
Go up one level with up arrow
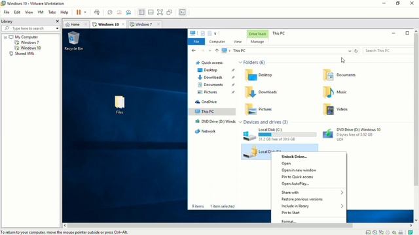(217, 51)
